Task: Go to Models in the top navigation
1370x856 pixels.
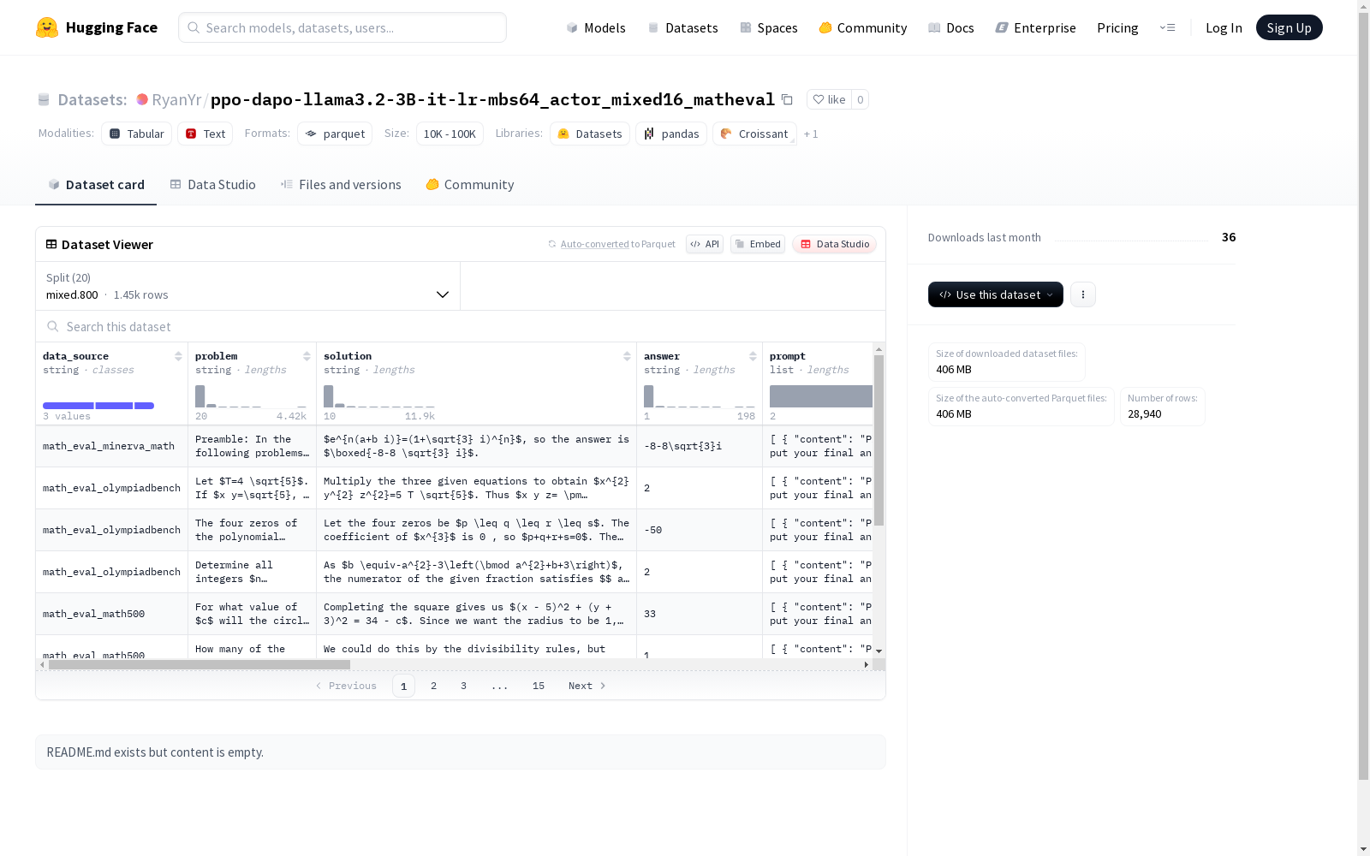Action: 596,27
